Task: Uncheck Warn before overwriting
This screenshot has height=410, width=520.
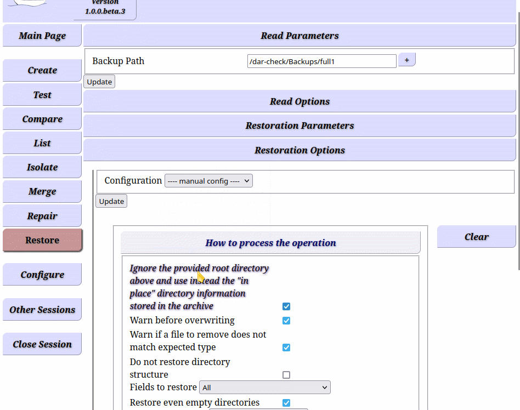Action: point(286,321)
